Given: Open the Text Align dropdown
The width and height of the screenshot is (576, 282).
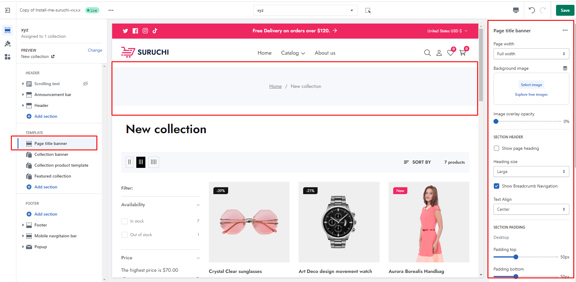Looking at the screenshot, I should tap(531, 209).
